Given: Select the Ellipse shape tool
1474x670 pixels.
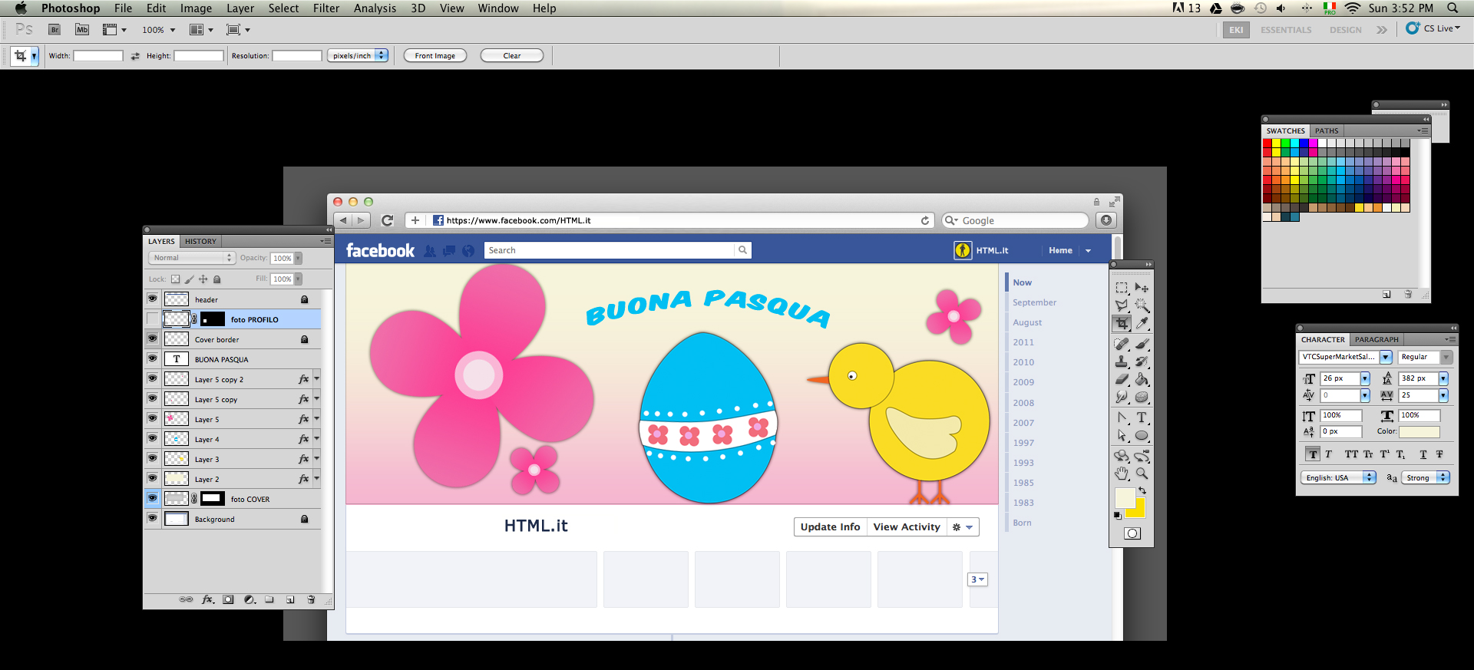Looking at the screenshot, I should [1142, 435].
